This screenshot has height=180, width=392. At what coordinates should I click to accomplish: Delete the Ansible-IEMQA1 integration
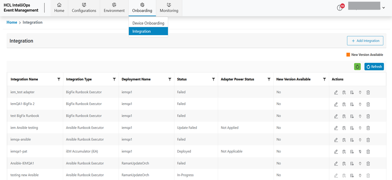[x=368, y=164]
